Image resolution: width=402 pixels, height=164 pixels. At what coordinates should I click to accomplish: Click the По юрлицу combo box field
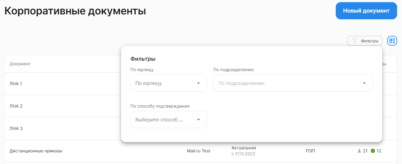coord(169,83)
